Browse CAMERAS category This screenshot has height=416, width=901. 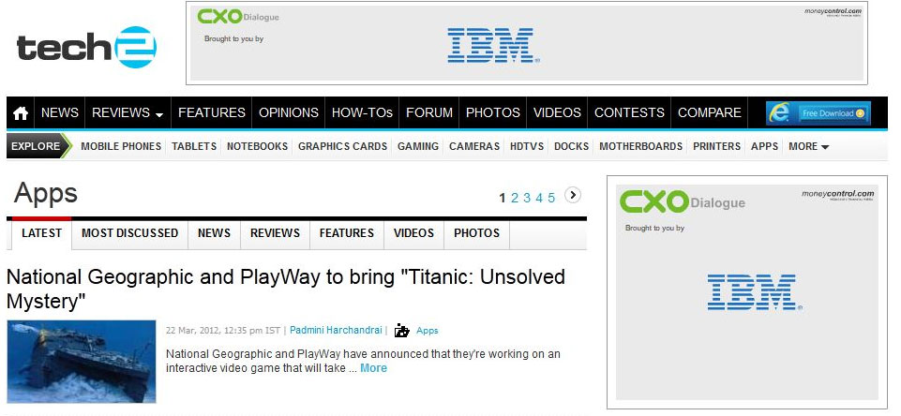tap(474, 146)
